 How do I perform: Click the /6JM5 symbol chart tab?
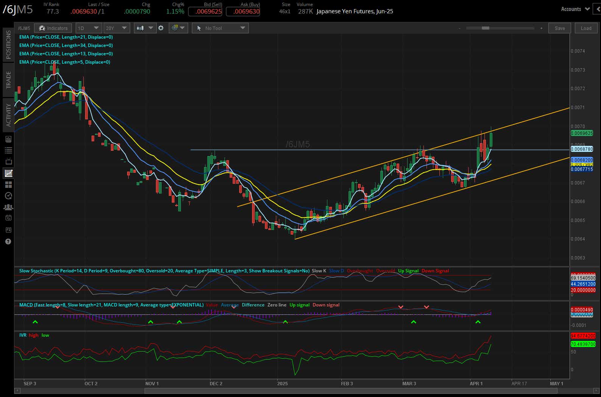24,28
